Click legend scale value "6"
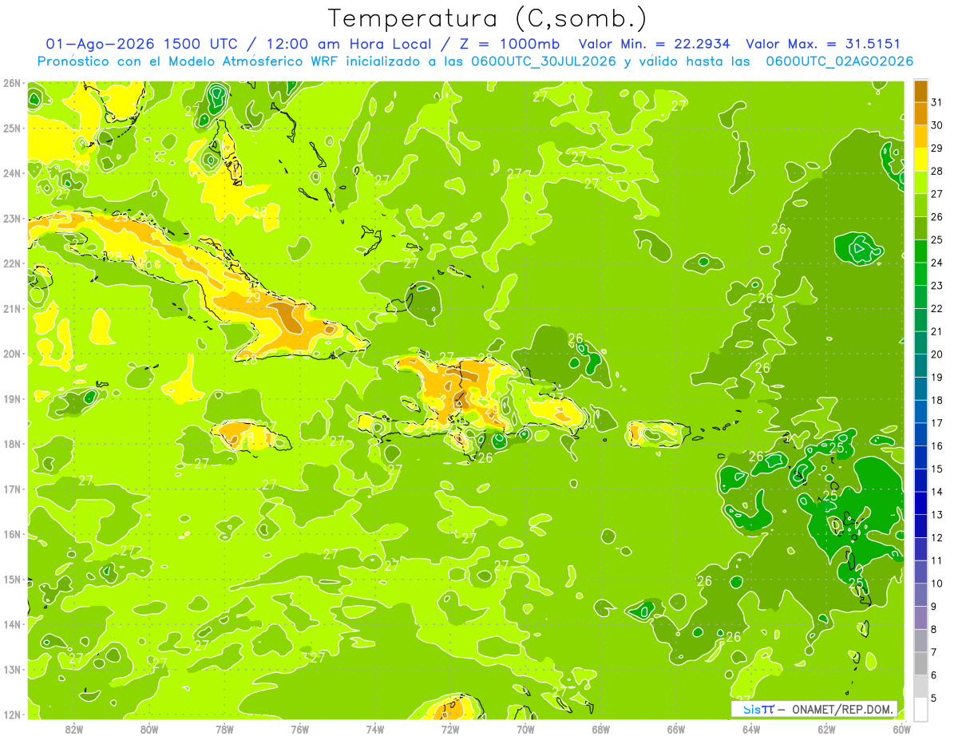Screen dimensions: 958x740 pyautogui.click(x=934, y=675)
